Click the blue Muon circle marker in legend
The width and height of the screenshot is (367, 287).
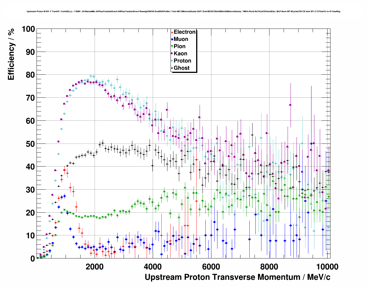172,39
